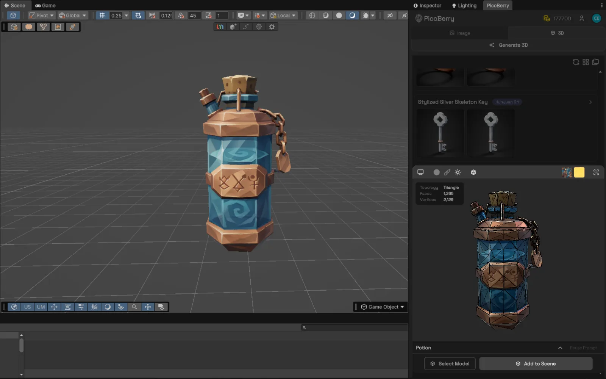
Task: Refresh the PicoBerry history list
Action: point(576,62)
